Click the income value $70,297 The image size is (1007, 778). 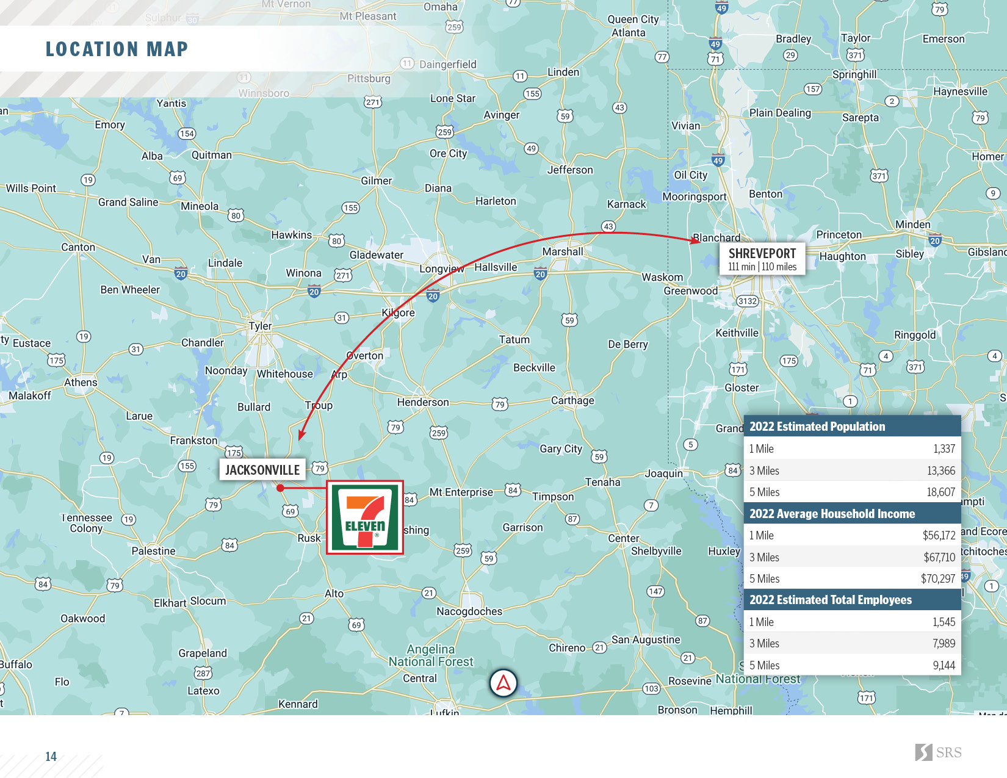click(939, 578)
